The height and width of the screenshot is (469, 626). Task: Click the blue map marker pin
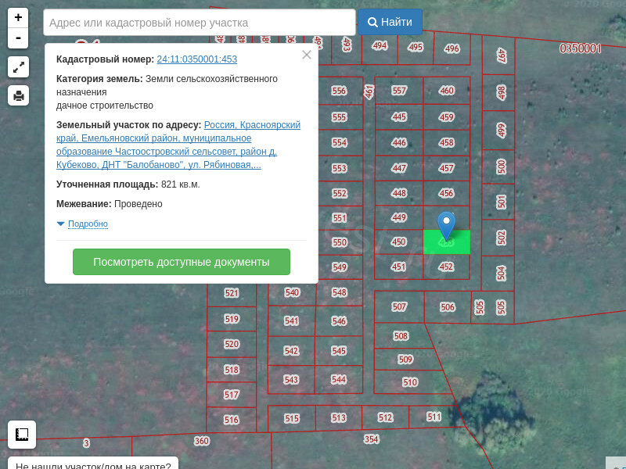(446, 225)
